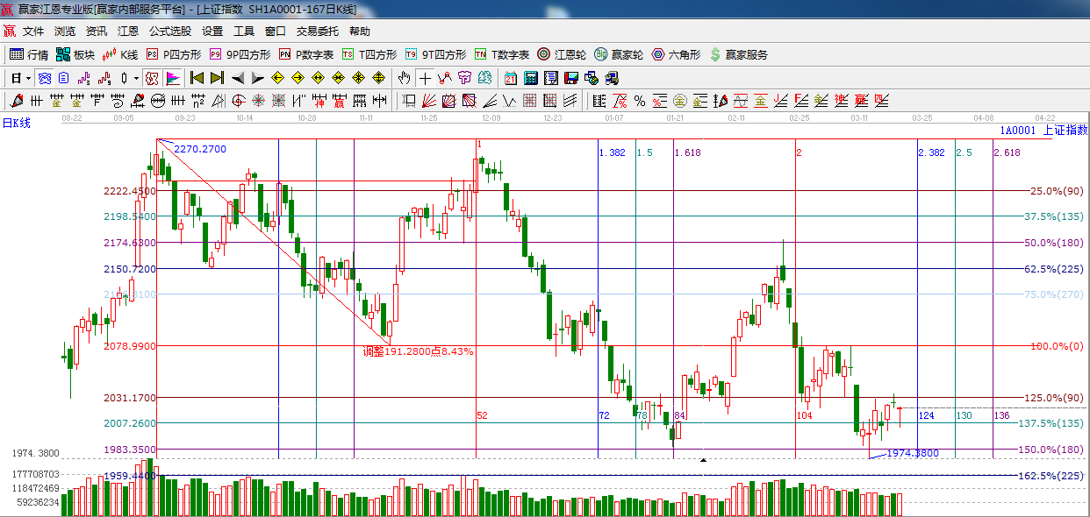The height and width of the screenshot is (517, 1090).
Task: Select the percent sign drawing tool
Action: (639, 100)
